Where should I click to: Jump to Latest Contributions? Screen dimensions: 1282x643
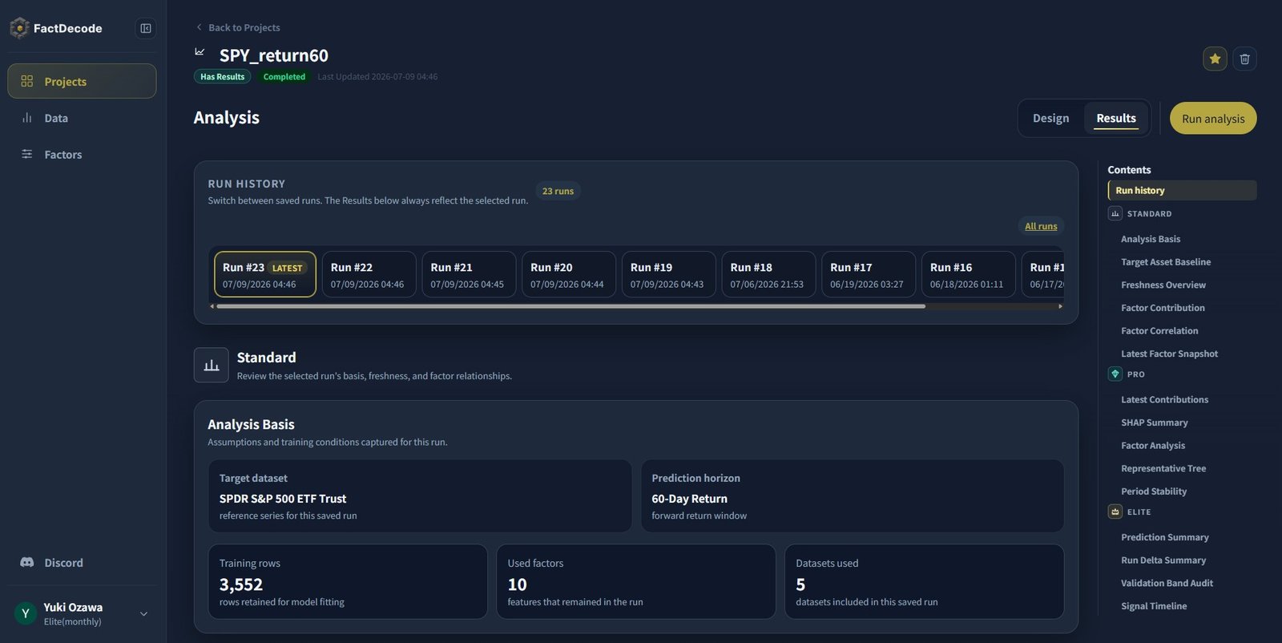1164,399
